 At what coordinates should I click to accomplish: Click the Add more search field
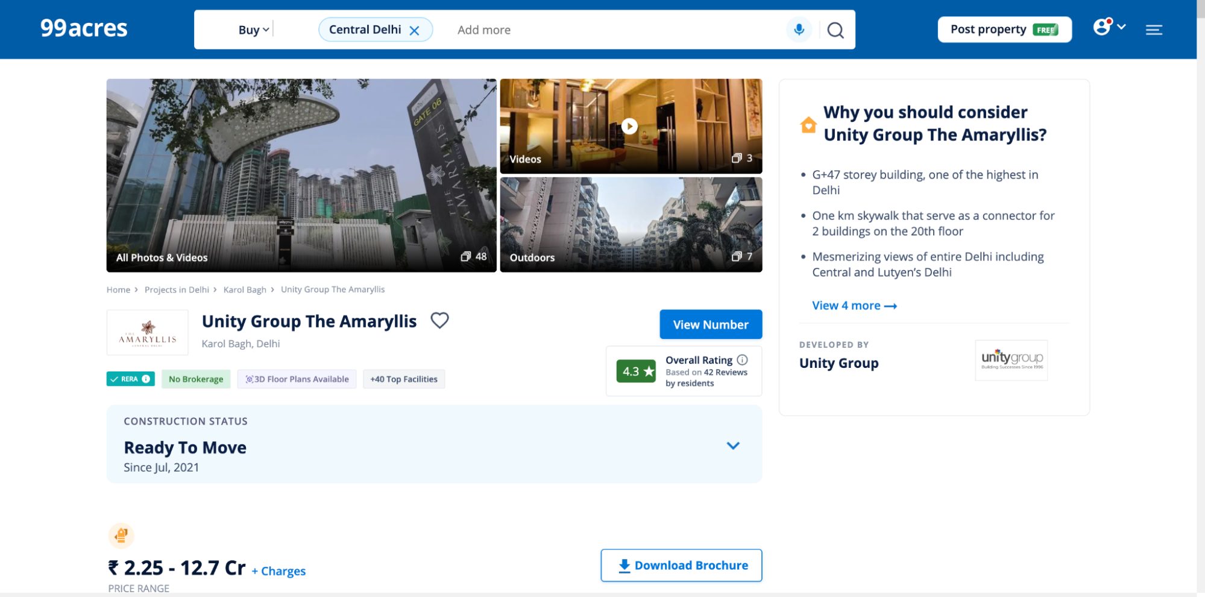(483, 30)
